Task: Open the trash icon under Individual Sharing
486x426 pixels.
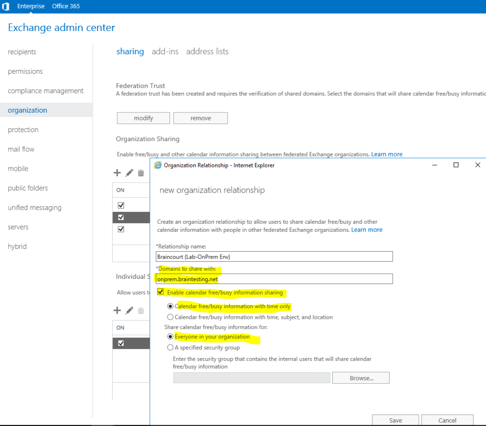Action: pos(140,311)
